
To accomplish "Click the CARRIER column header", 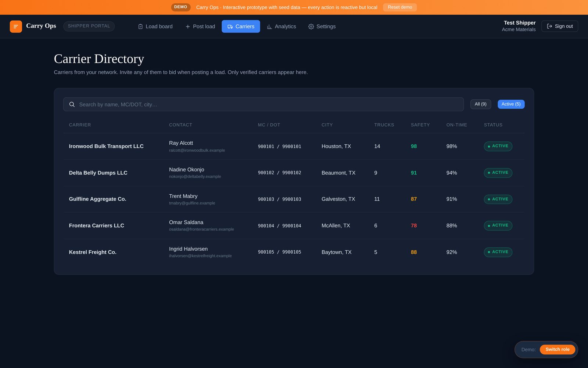I will click(x=80, y=125).
